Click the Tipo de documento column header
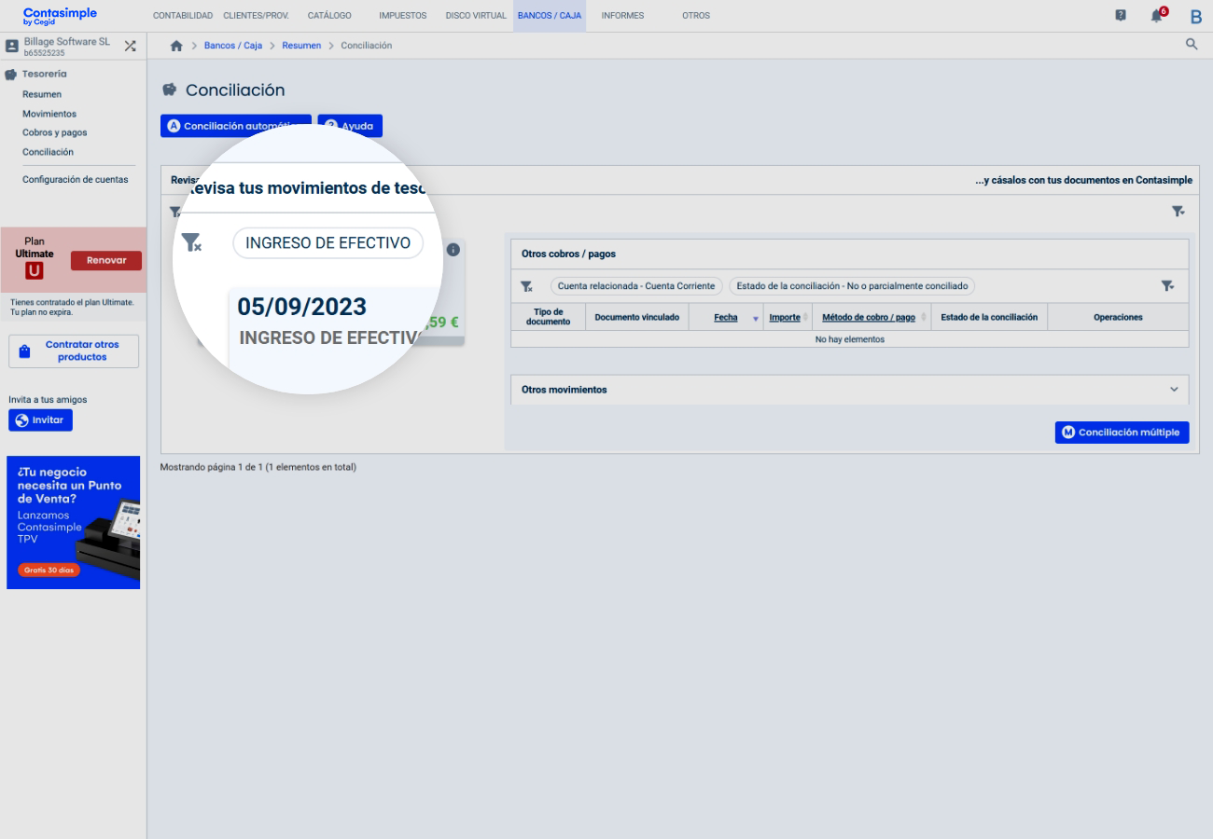This screenshot has height=839, width=1213. (548, 317)
